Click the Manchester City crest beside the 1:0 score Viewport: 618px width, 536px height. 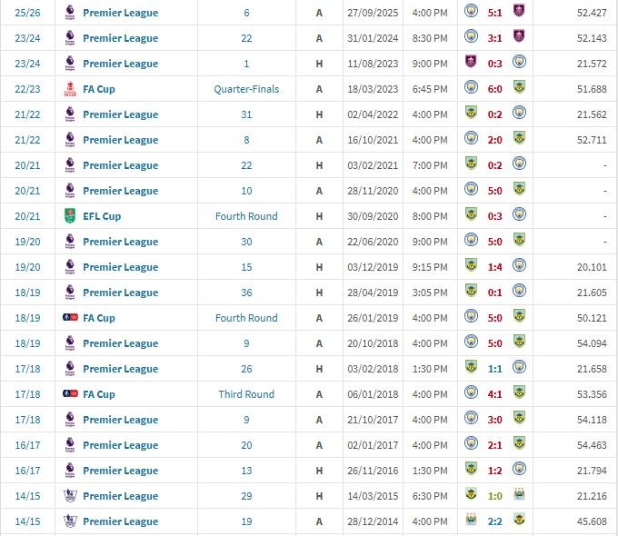point(518,496)
